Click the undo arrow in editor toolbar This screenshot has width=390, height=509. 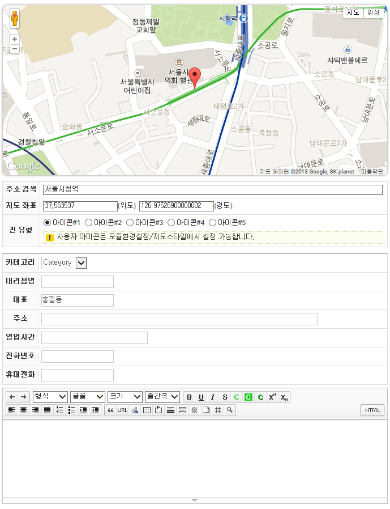12,397
